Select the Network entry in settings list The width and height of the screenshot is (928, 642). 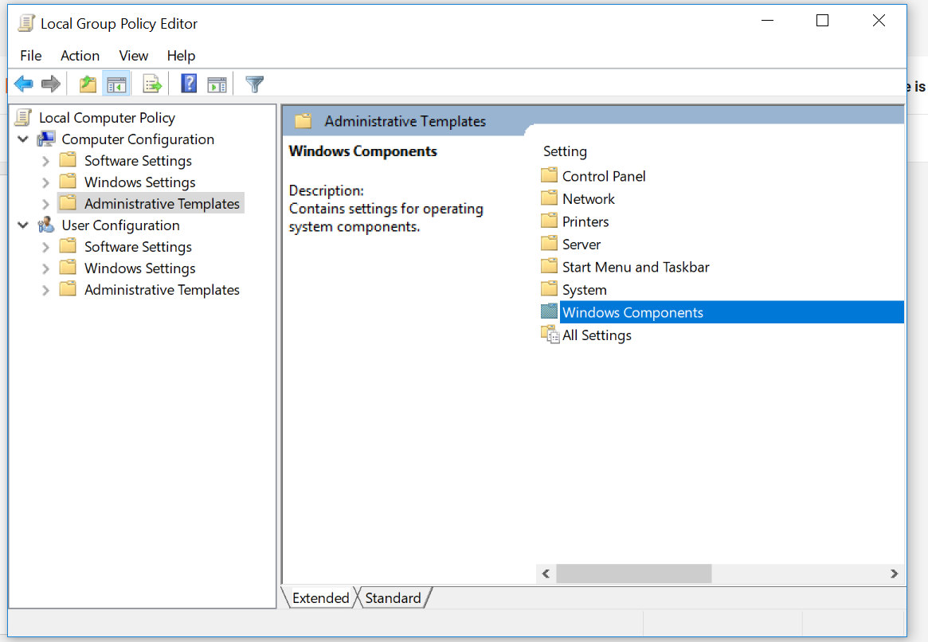[x=589, y=199]
